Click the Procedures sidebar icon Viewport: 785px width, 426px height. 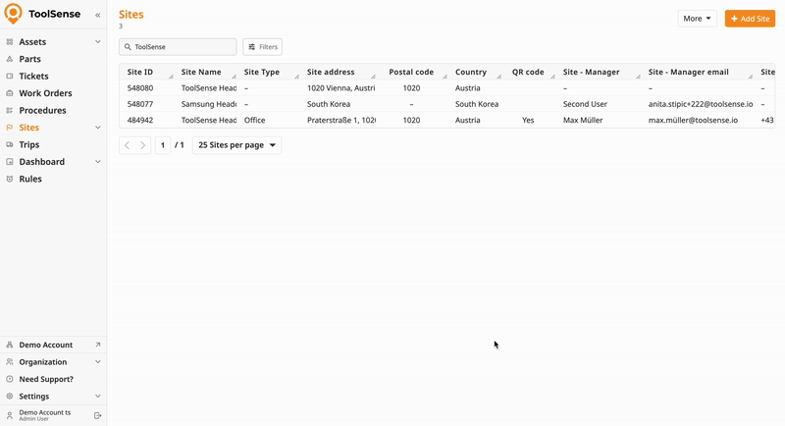[10, 110]
